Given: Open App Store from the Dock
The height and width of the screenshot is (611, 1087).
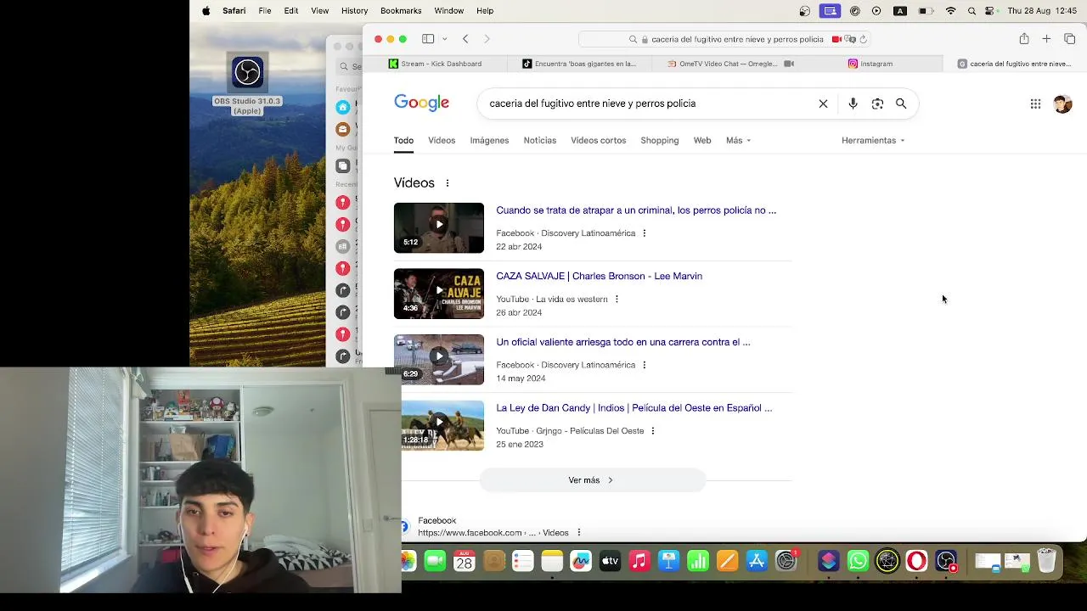Looking at the screenshot, I should (x=756, y=561).
